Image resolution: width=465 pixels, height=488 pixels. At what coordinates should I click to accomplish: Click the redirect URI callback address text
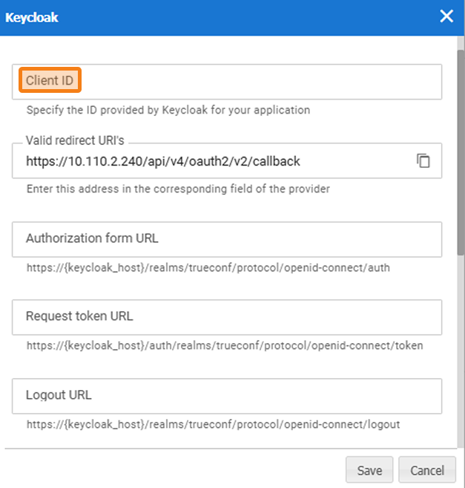coord(162,161)
